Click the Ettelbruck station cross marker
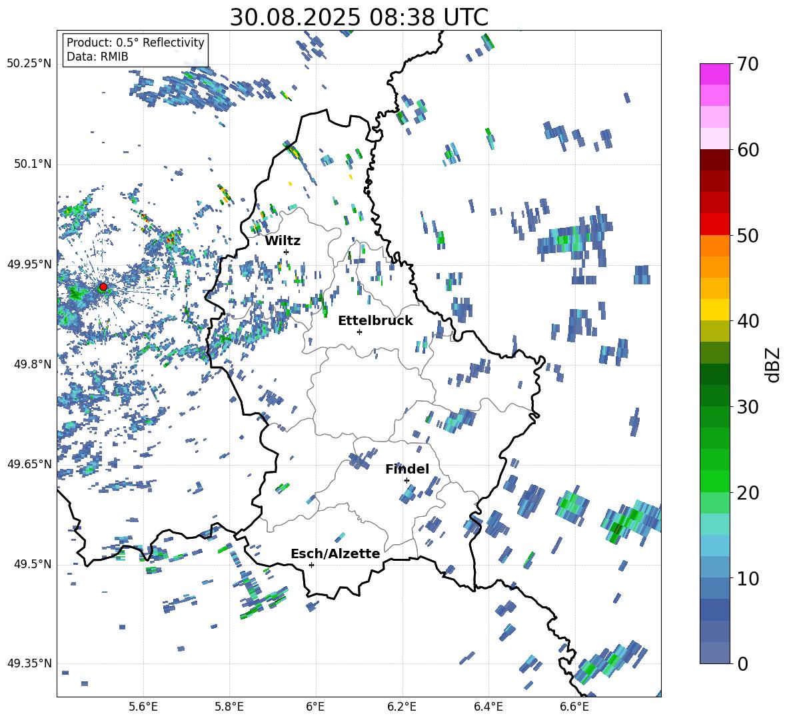This screenshot has width=789, height=720. 359,332
